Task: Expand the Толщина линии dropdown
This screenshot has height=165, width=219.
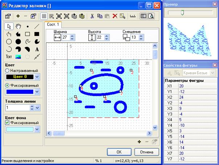Action: click(37, 108)
